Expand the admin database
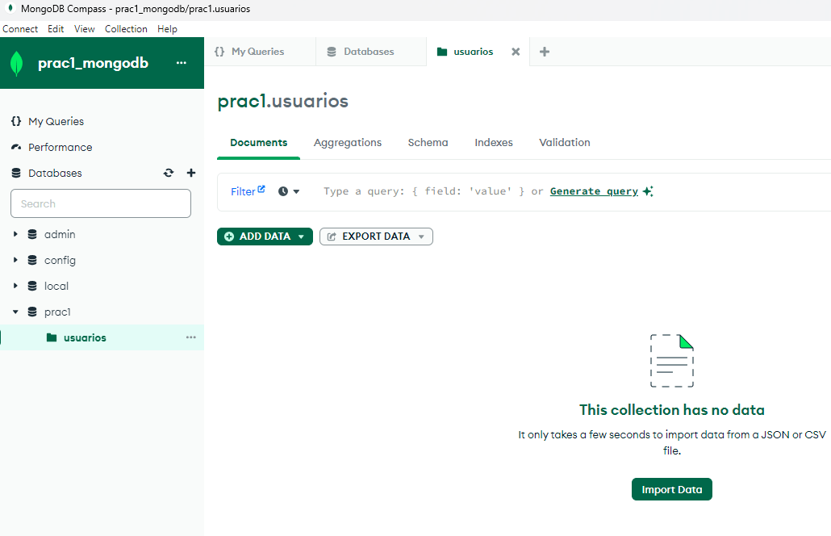 click(x=15, y=234)
